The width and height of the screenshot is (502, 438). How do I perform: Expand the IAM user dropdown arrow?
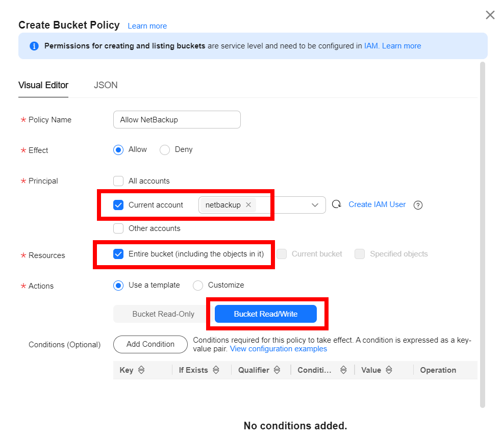[x=315, y=205]
